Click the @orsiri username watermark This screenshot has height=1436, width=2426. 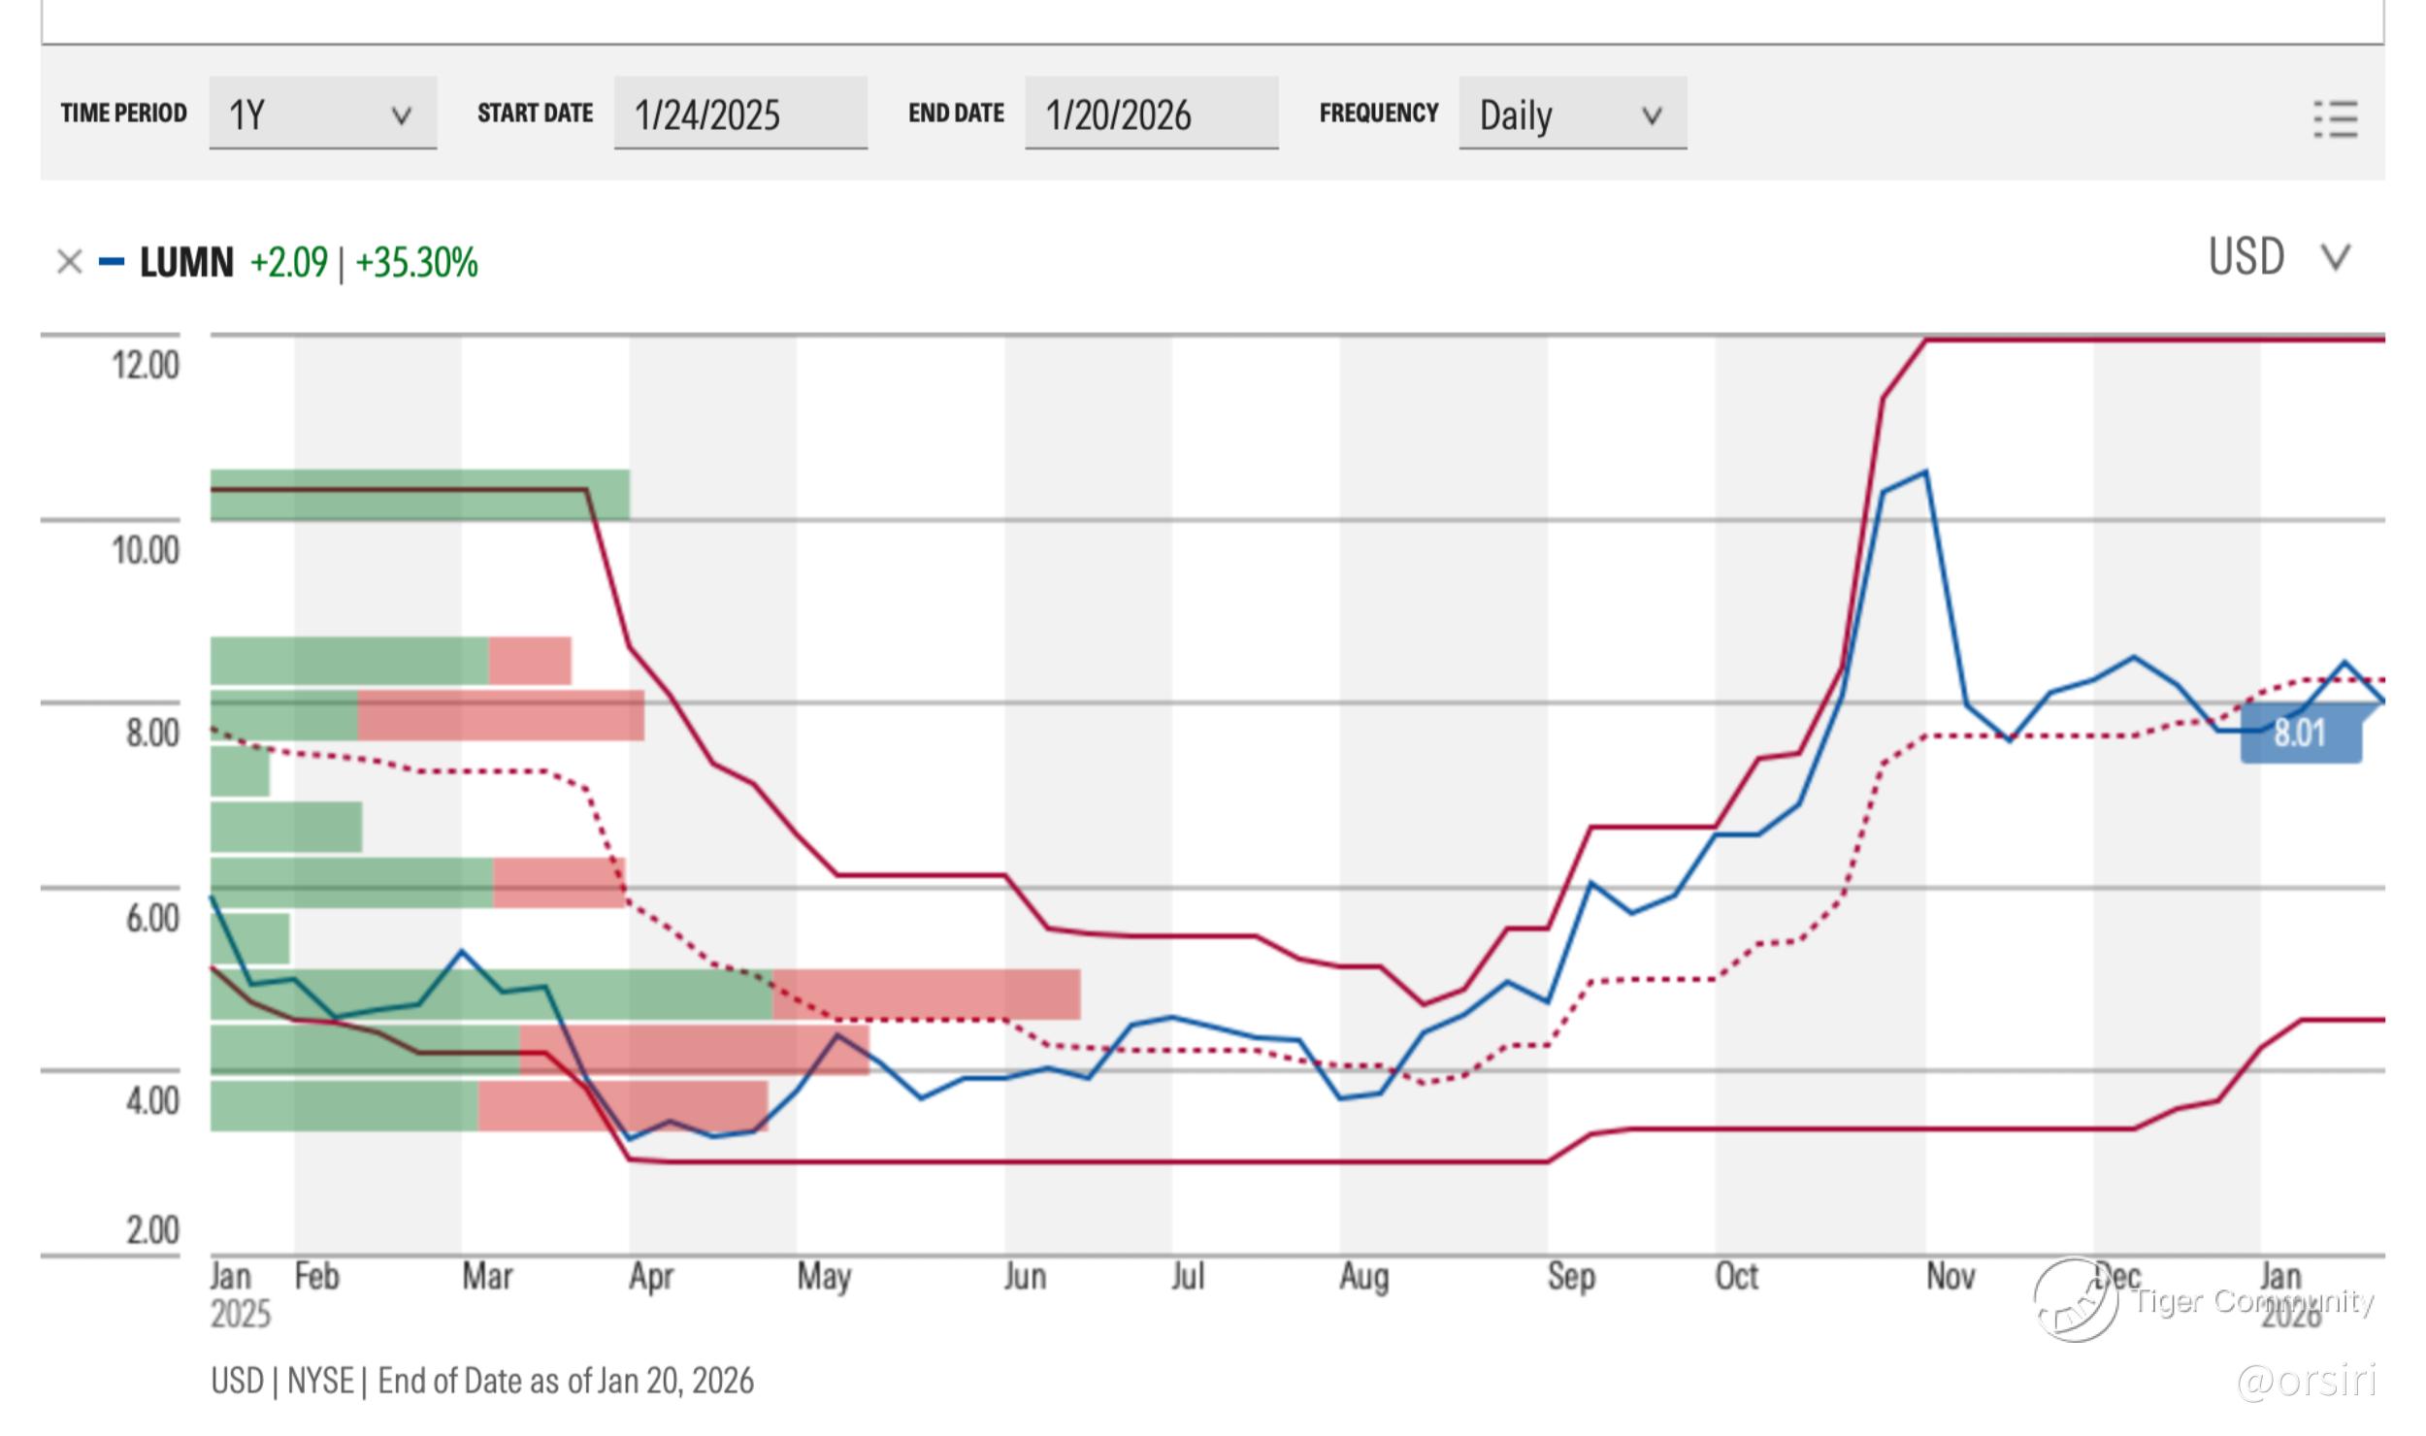[x=2307, y=1381]
